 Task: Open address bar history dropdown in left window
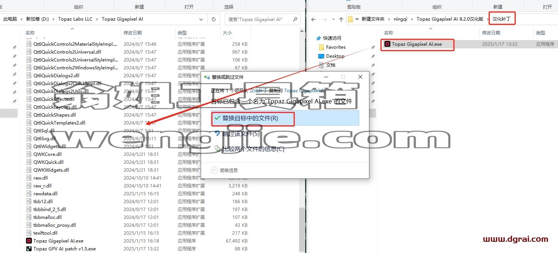click(x=201, y=19)
